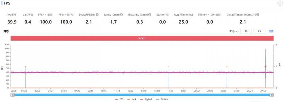The image size is (283, 102).
Task: Edit the FPS threshold field showing 25
Action: [x=259, y=31]
